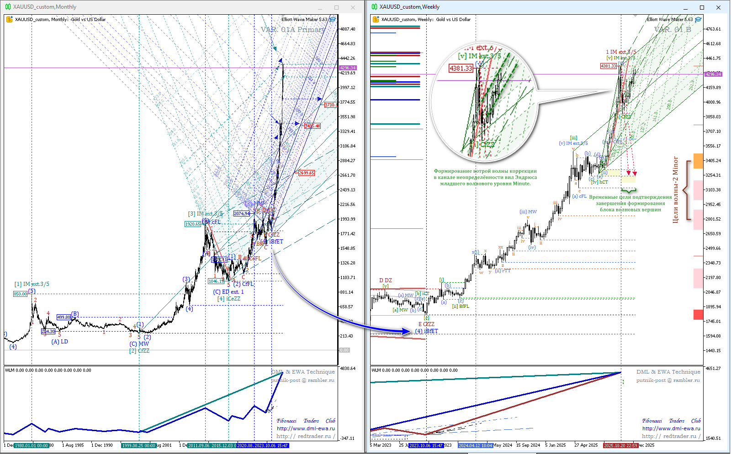This screenshot has height=454, width=731.
Task: Click the 2699.65 red price label
Action: (306, 173)
